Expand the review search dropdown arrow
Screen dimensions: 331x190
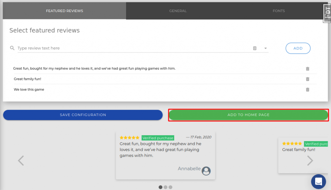(x=266, y=48)
